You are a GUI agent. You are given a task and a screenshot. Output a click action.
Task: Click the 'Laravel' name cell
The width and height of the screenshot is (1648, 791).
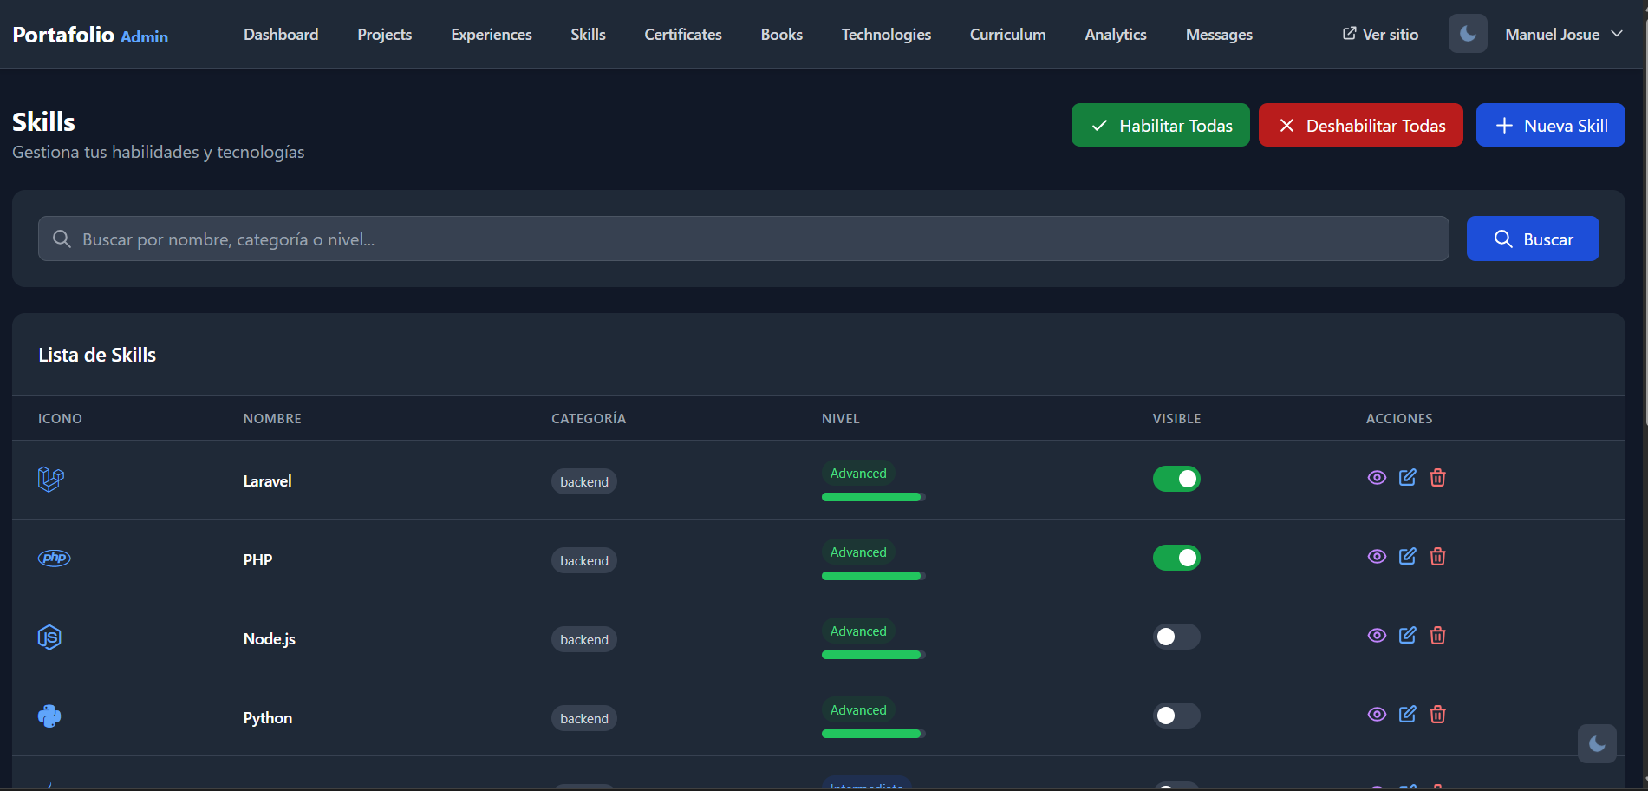tap(267, 480)
